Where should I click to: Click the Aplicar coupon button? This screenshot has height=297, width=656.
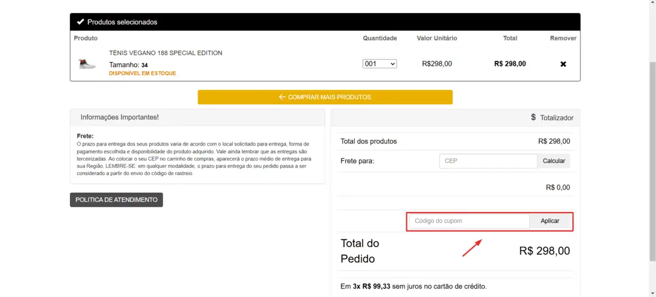(x=550, y=221)
